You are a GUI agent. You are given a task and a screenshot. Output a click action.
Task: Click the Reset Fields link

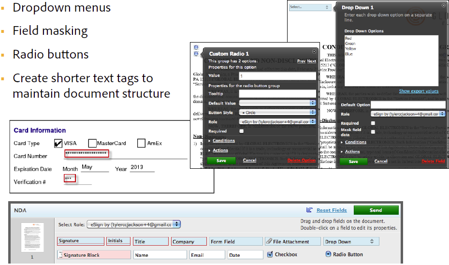click(x=332, y=210)
